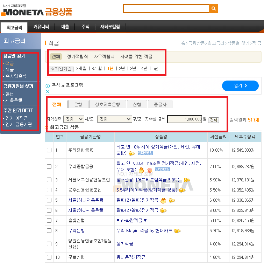The image size is (264, 263).
Task: Choose the 2년 term
Action: pos(122,68)
